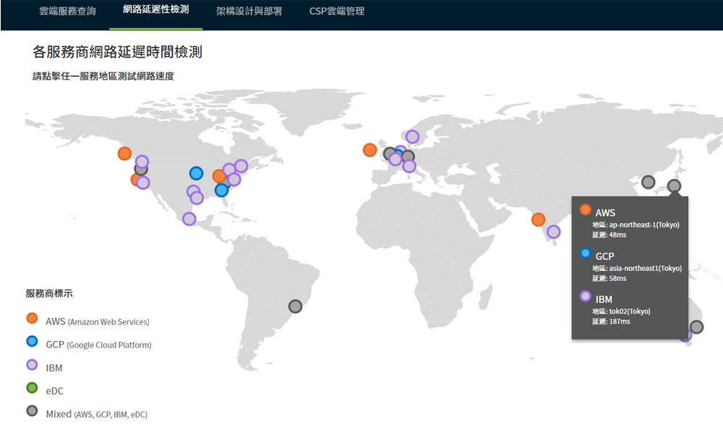Test the orange AWS marker in Pacific Northwest
The height and width of the screenshot is (437, 723).
click(124, 153)
